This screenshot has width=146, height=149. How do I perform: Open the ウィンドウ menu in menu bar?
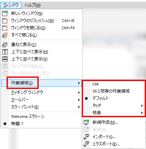11,5
